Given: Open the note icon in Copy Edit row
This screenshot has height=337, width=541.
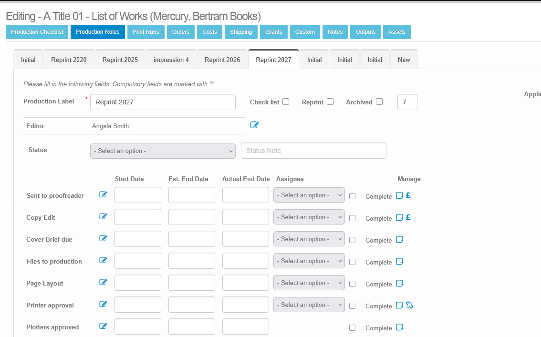Looking at the screenshot, I should tap(400, 218).
